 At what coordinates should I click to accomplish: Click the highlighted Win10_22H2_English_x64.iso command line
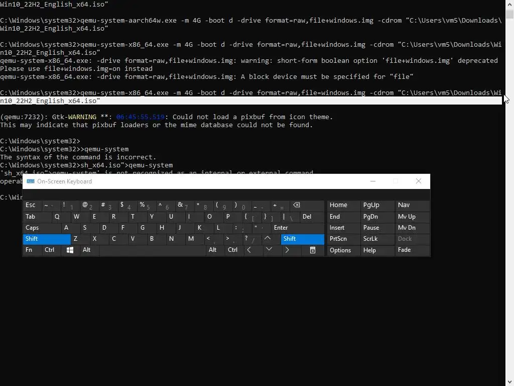(x=251, y=101)
